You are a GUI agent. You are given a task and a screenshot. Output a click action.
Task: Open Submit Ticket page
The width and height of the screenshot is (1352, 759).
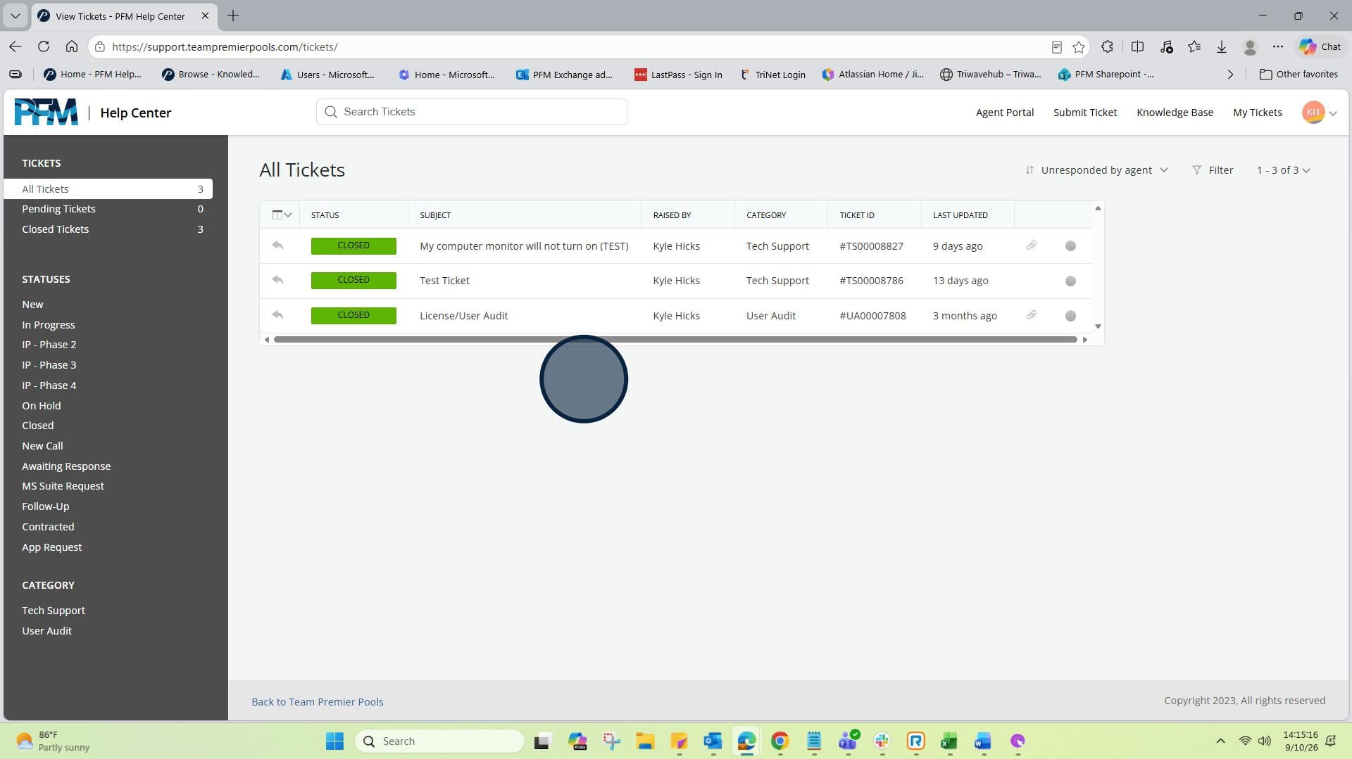(1084, 113)
